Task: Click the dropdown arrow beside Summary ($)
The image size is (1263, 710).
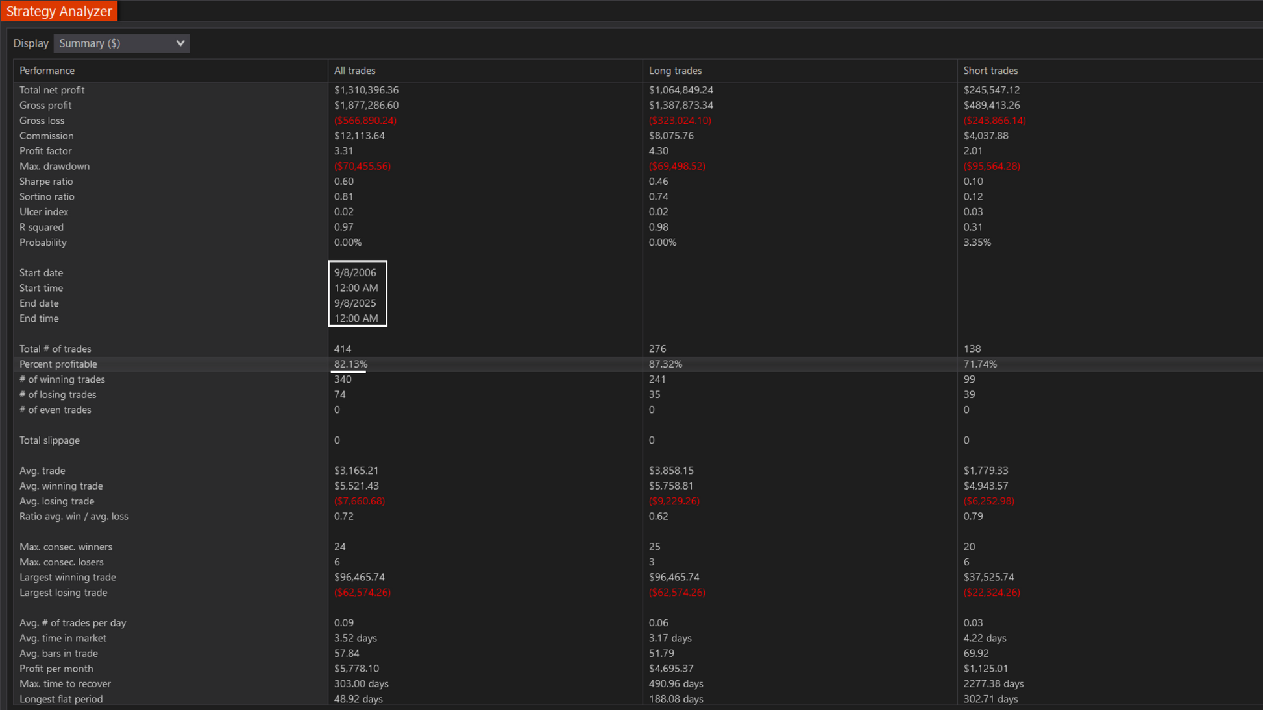Action: point(180,43)
